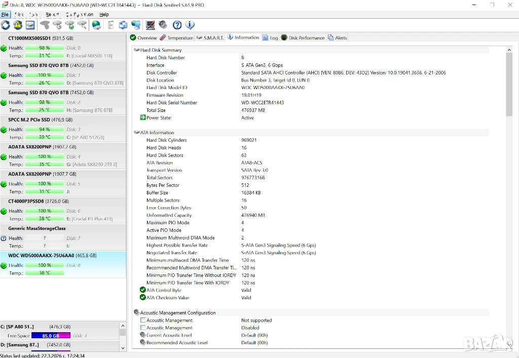
Task: Click the C: drive 85,0 GB free space bar
Action: tap(51, 335)
